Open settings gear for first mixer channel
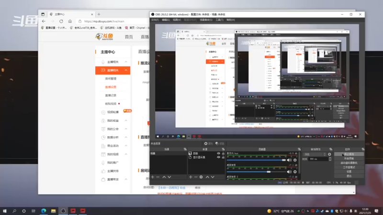This screenshot has height=215, width=383. point(295,160)
